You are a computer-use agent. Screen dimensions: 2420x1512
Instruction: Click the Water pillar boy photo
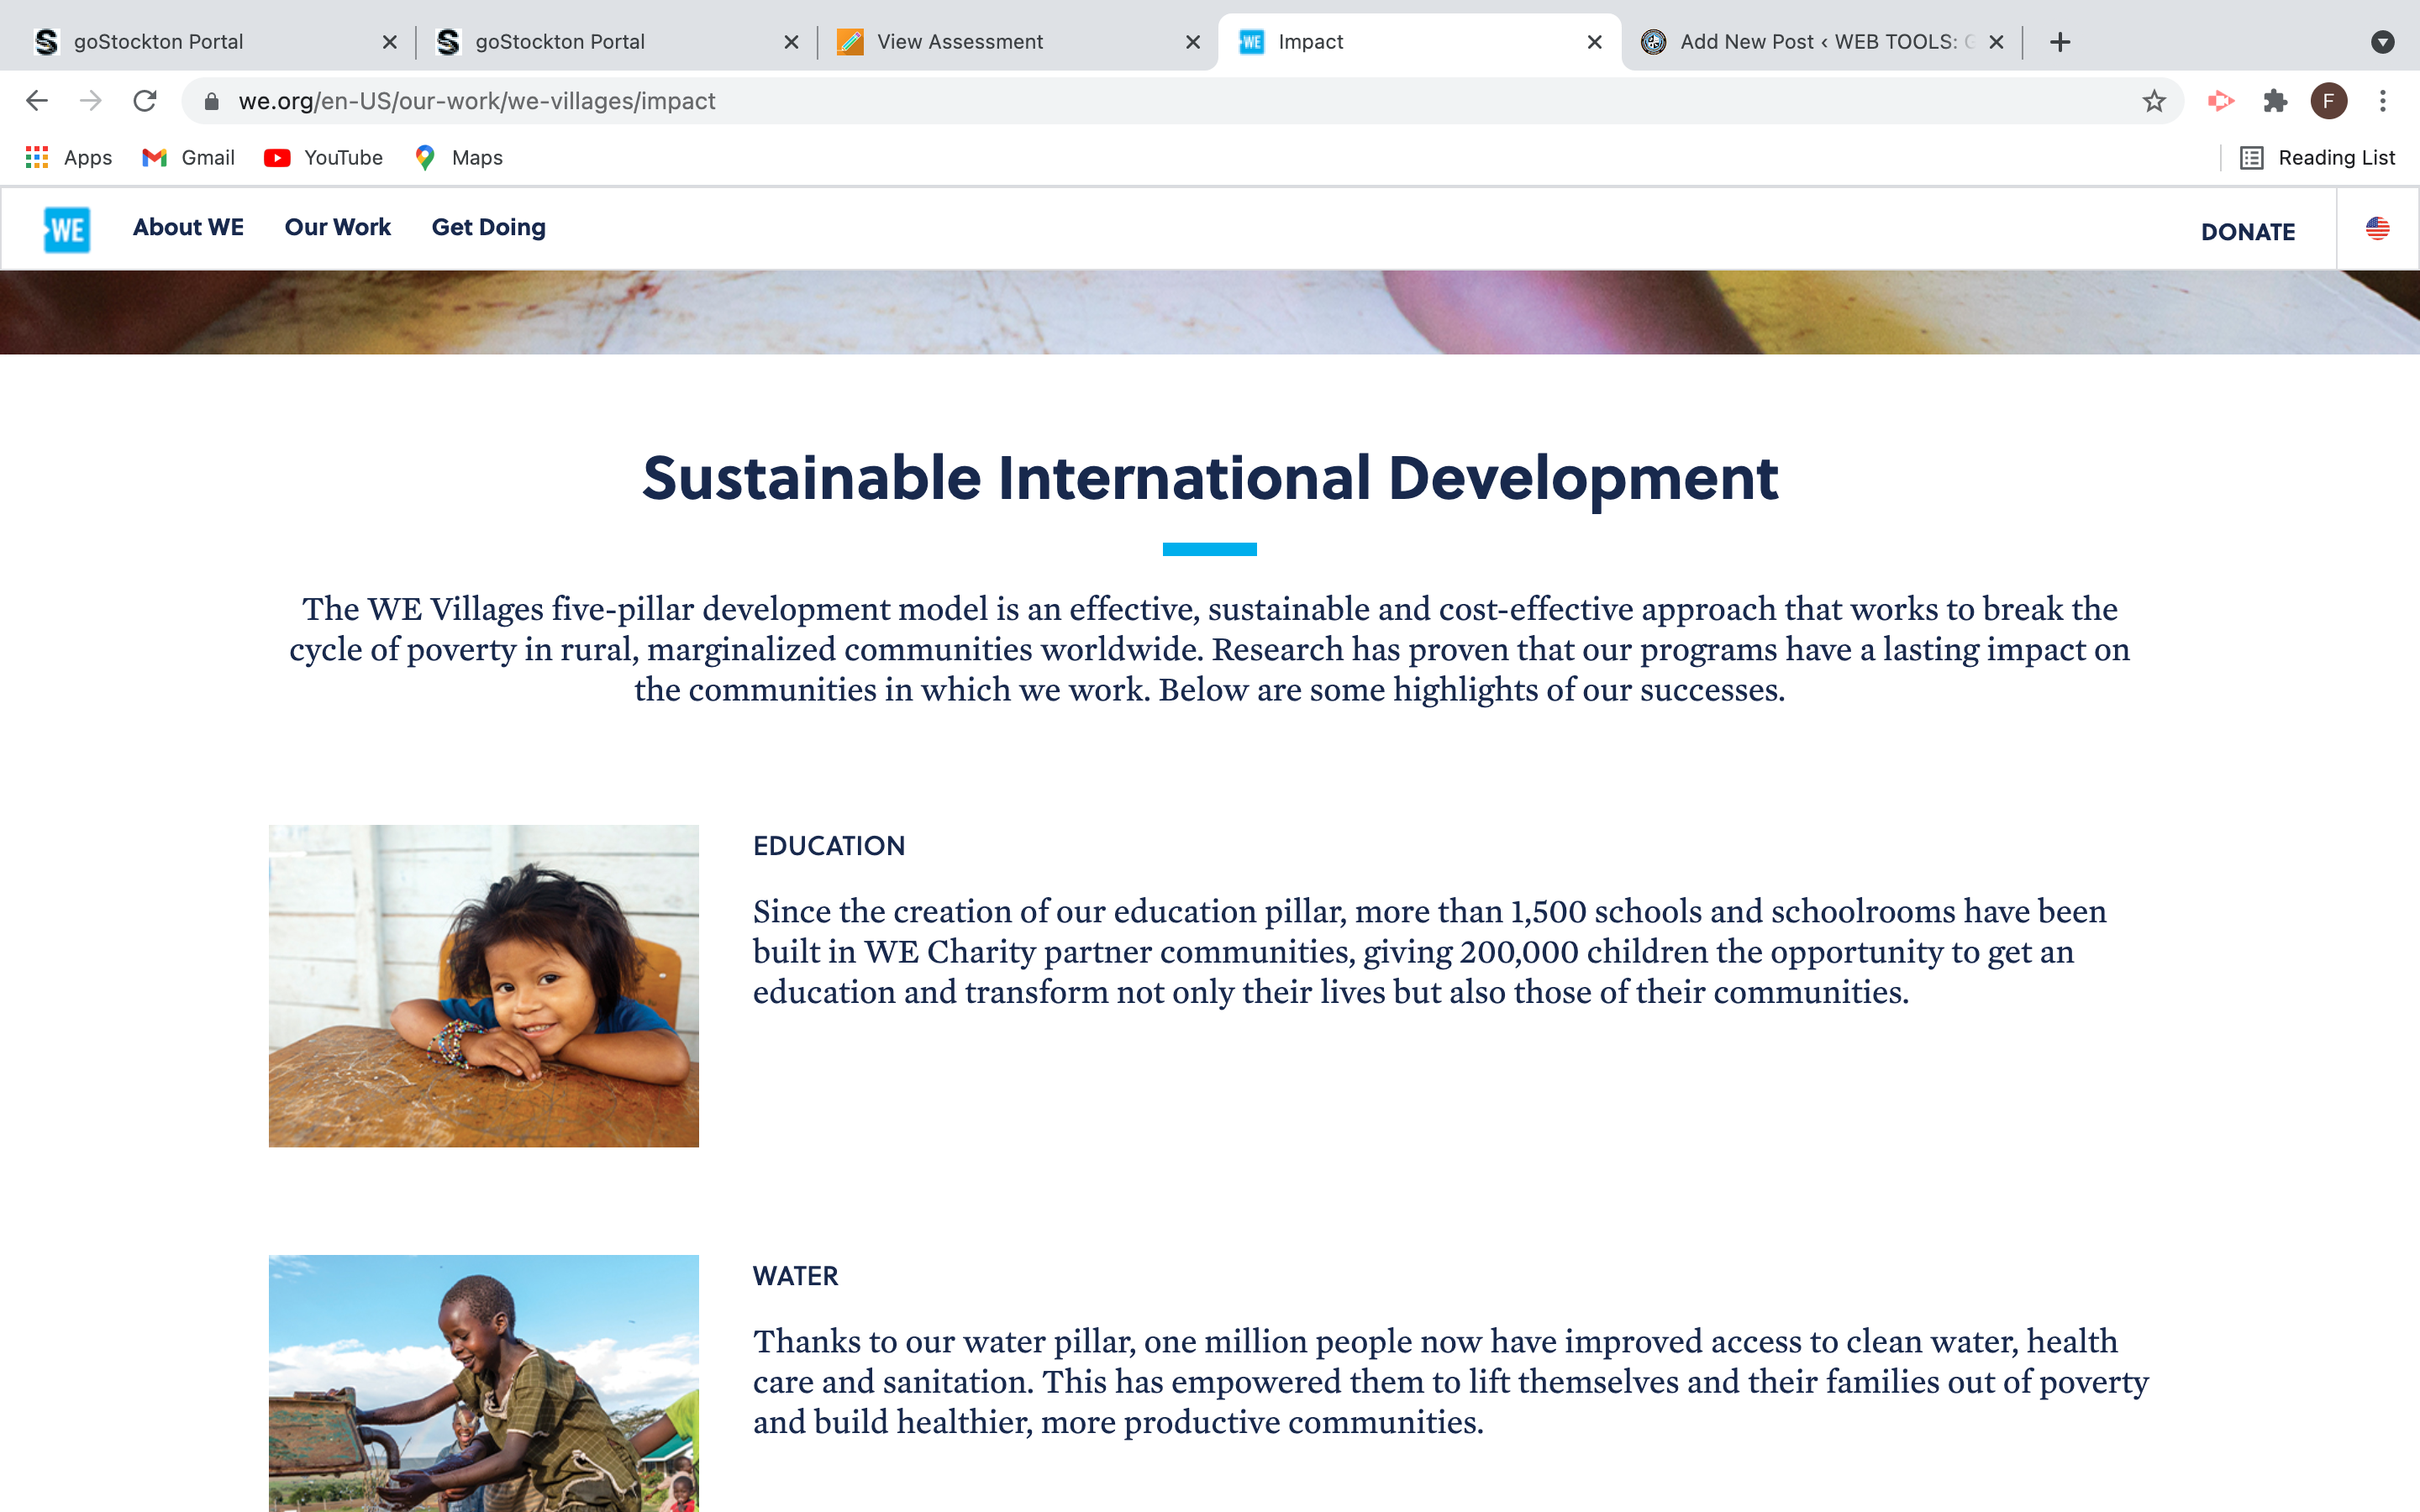[484, 1383]
